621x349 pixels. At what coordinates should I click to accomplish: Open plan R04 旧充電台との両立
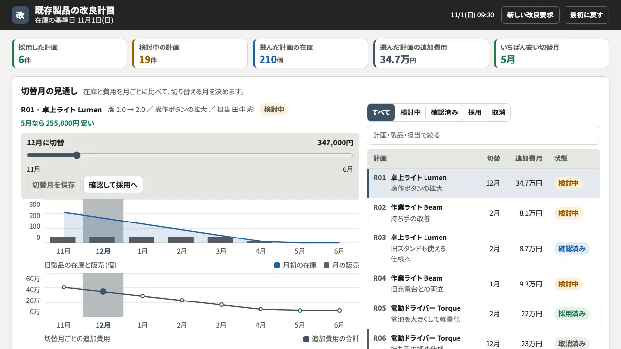[x=483, y=284]
